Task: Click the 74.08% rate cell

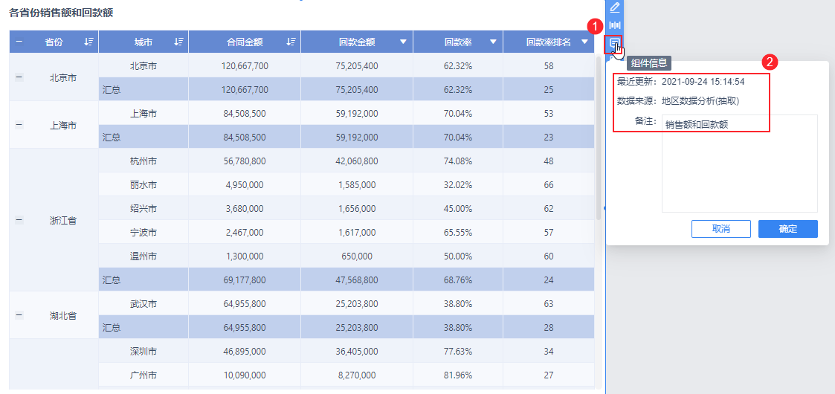Action: pos(458,161)
